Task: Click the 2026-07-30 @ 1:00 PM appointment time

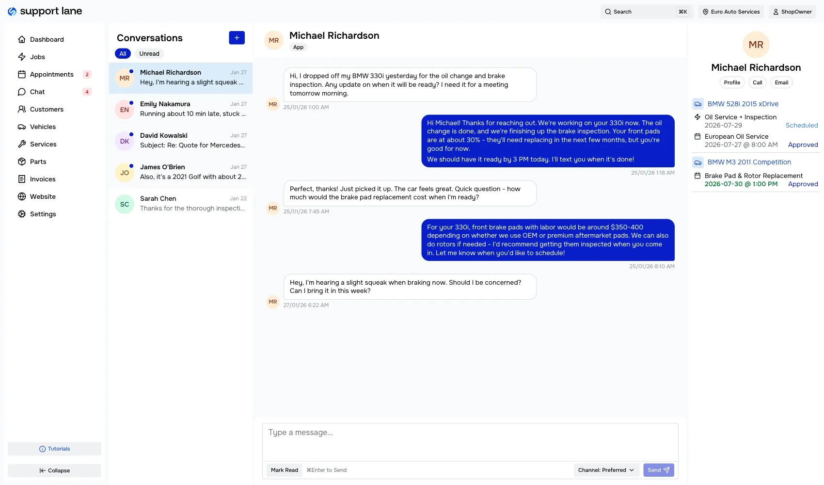Action: [741, 184]
